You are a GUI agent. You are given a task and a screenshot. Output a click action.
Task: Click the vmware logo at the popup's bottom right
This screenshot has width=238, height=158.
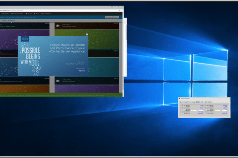82,71
